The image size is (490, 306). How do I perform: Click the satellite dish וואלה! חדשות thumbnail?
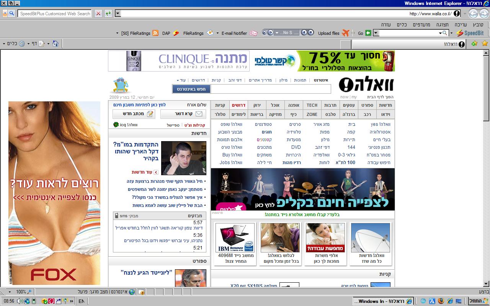tap(371, 238)
